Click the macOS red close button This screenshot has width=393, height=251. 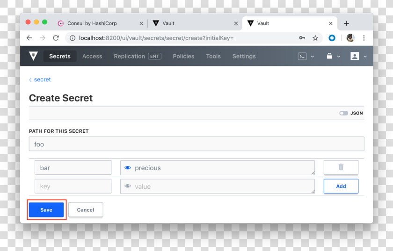tap(28, 22)
